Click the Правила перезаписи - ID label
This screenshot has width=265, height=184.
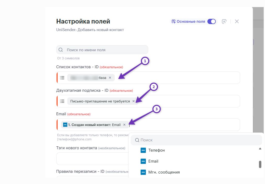[x=80, y=171]
